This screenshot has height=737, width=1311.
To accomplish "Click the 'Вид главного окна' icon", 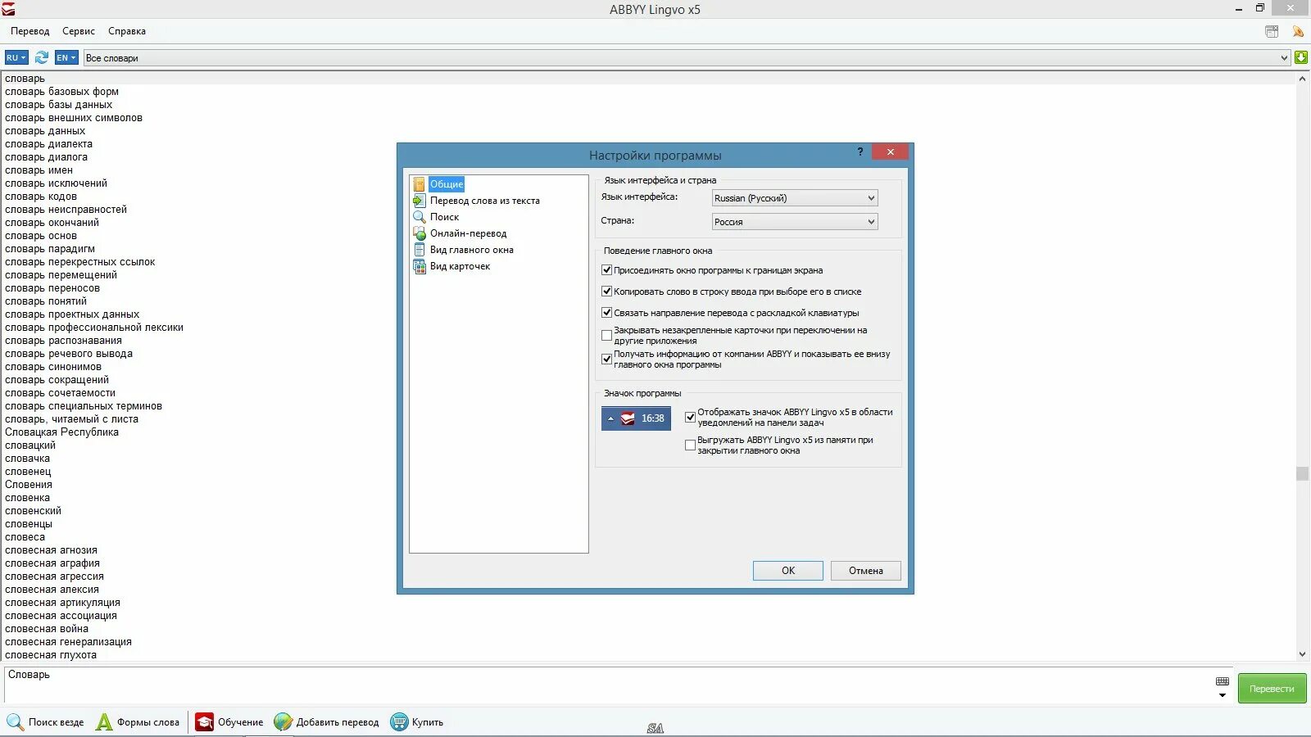I will 420,250.
